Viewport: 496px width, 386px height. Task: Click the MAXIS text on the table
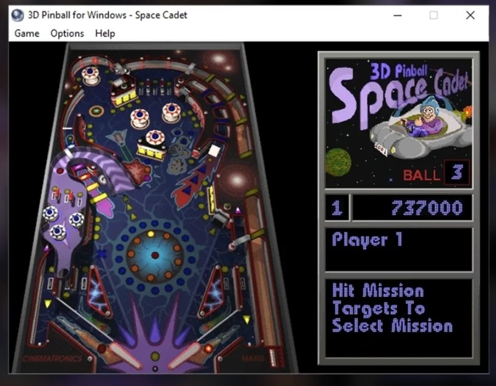click(252, 358)
